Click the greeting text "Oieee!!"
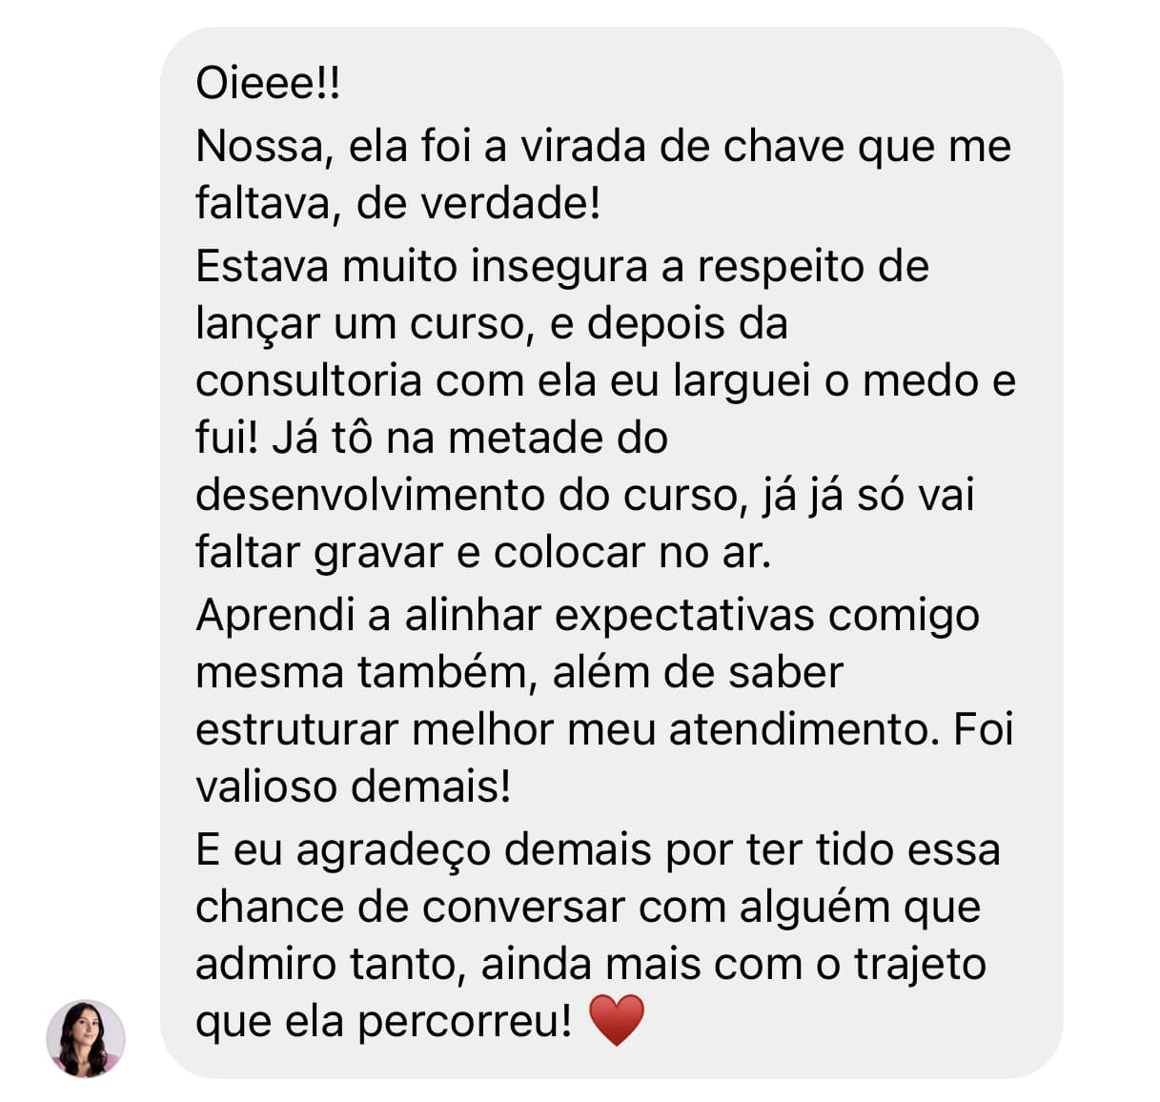Screen dimensions: 1160x1102 [x=268, y=83]
